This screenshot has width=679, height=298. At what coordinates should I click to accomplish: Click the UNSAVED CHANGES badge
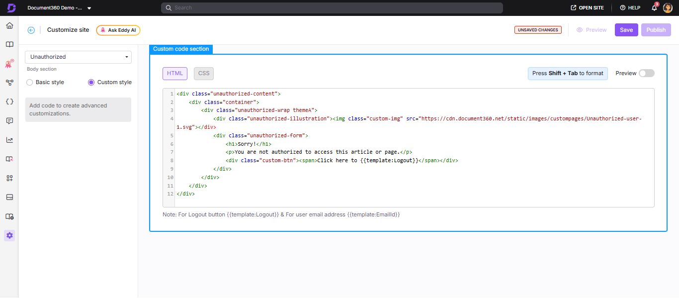[538, 30]
